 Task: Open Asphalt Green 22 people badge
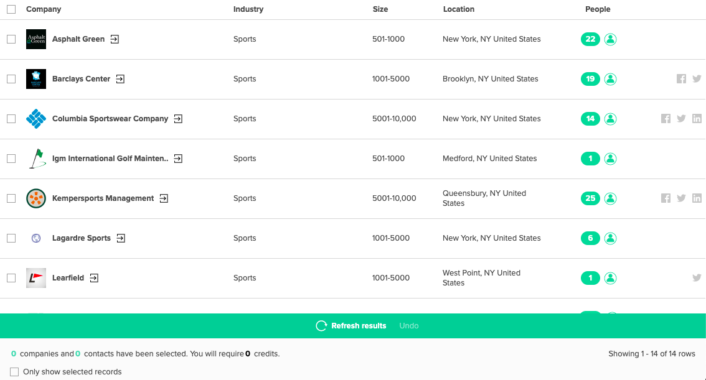pyautogui.click(x=590, y=39)
